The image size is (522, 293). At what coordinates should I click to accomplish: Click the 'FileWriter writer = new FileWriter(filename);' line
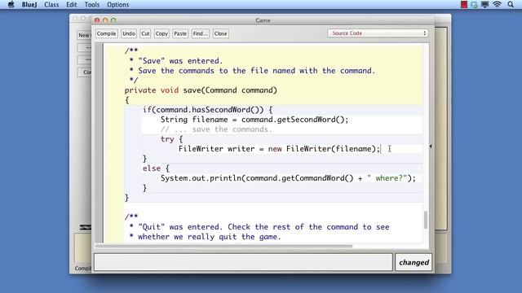pyautogui.click(x=279, y=149)
